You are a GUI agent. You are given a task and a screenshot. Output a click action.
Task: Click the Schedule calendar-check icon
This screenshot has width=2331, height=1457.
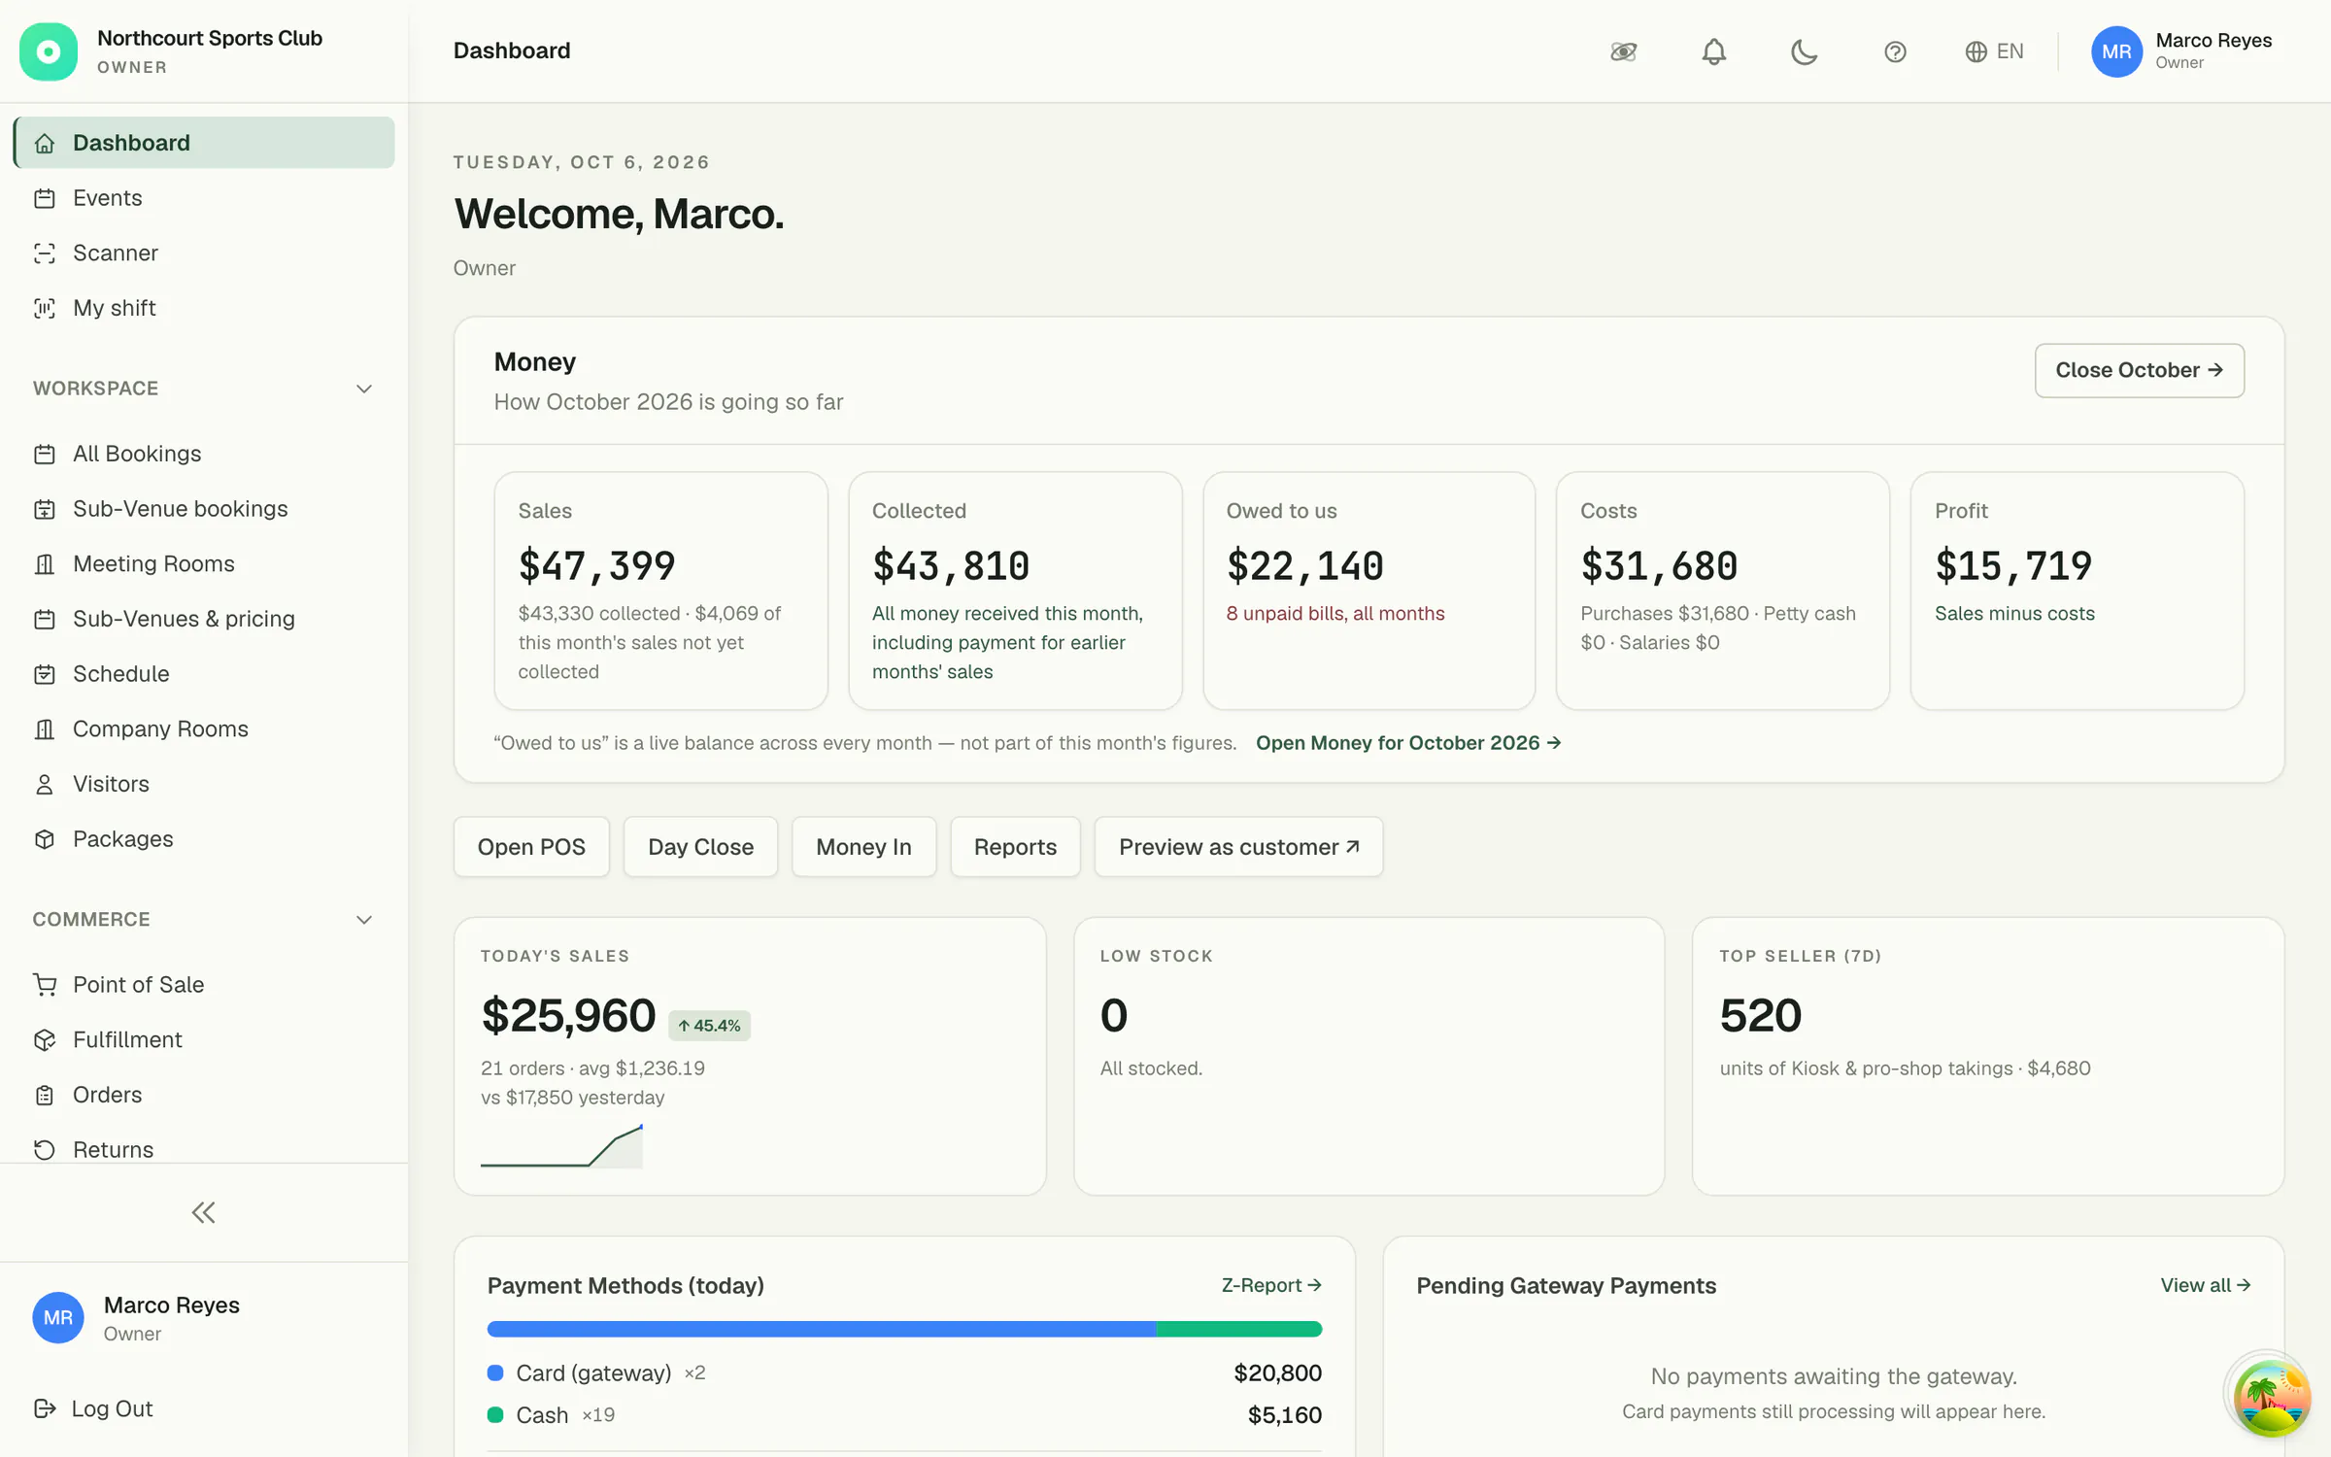[x=45, y=674]
